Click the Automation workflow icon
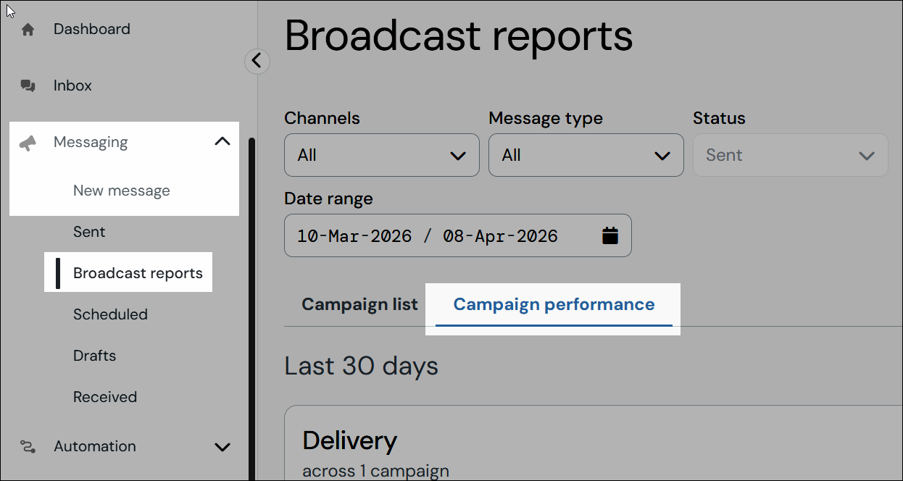 tap(28, 446)
